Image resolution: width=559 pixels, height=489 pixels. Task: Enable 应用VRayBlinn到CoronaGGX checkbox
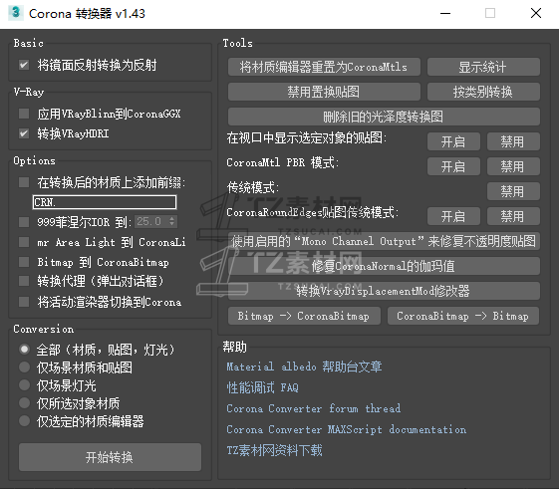[24, 114]
